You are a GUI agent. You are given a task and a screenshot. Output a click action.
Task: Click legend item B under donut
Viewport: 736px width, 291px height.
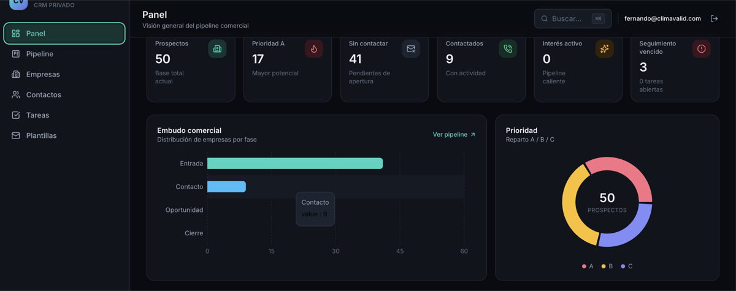click(607, 266)
